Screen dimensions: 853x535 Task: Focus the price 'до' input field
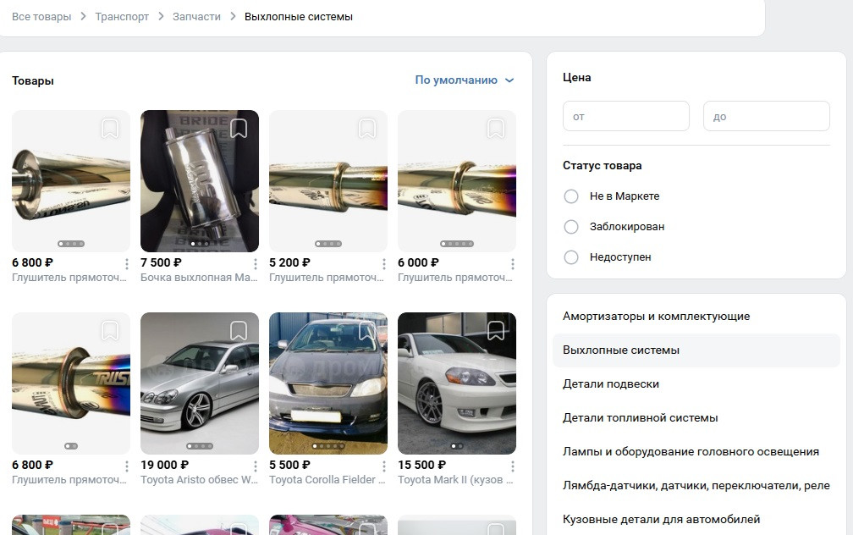pos(767,116)
